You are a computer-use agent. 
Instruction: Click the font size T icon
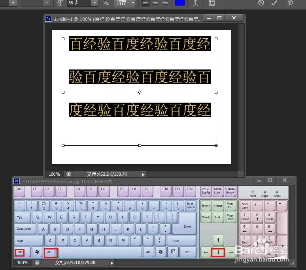tap(60, 3)
